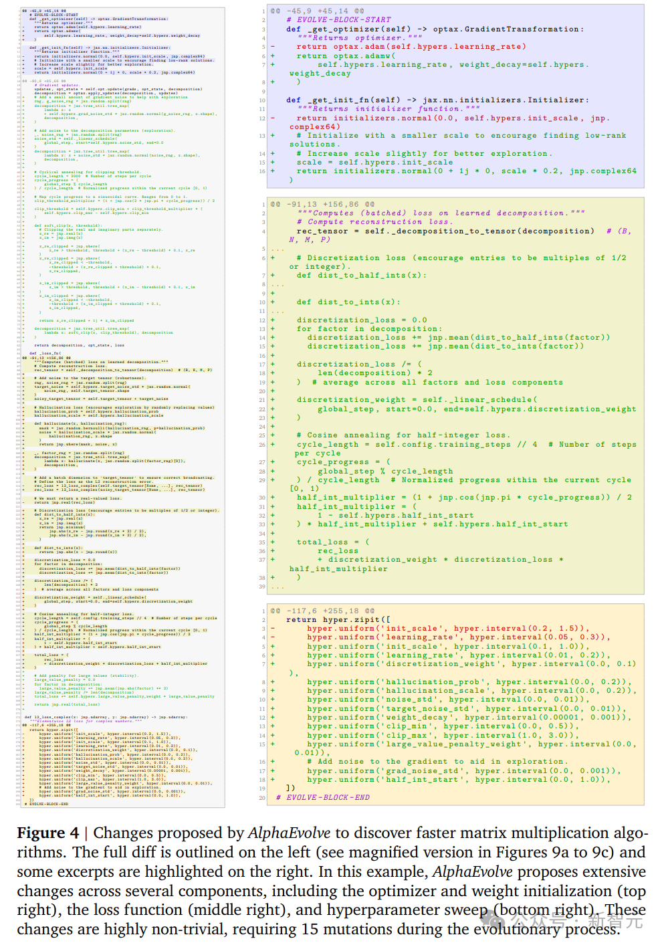Click enlarged 'total_loss = (' line
The image size is (664, 947).
click(333, 542)
